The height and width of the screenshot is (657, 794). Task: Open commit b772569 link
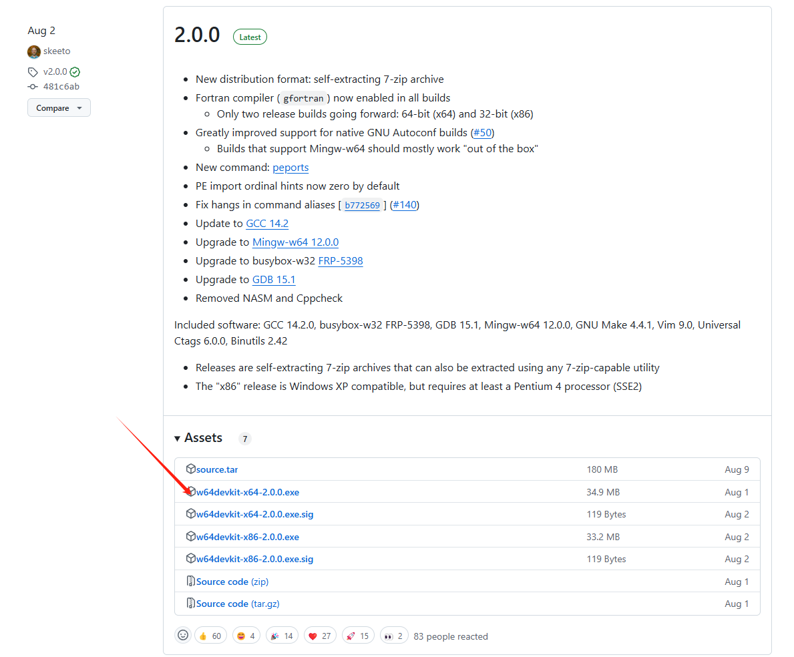(363, 205)
